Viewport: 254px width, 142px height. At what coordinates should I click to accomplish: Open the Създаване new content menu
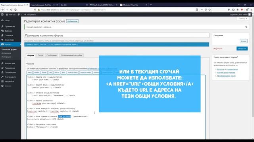point(30,15)
